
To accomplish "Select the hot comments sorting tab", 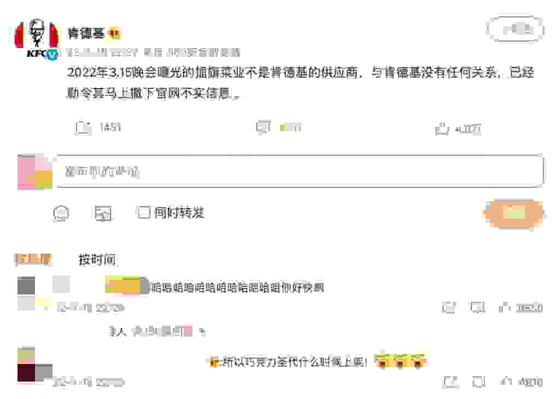I will pyautogui.click(x=33, y=259).
